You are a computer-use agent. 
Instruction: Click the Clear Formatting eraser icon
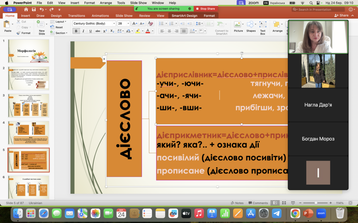pos(150,24)
